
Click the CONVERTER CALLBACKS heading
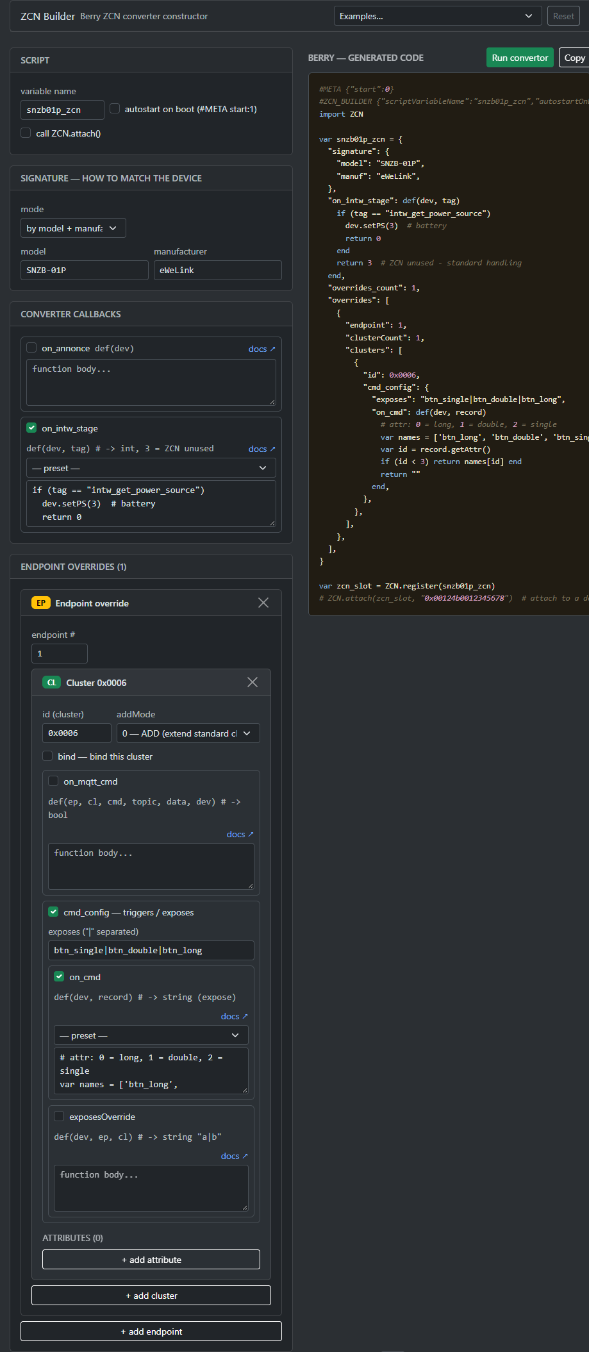click(x=71, y=314)
